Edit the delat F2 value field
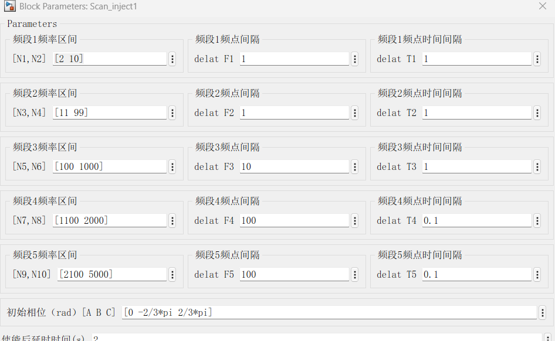The width and height of the screenshot is (555, 341). coord(295,112)
